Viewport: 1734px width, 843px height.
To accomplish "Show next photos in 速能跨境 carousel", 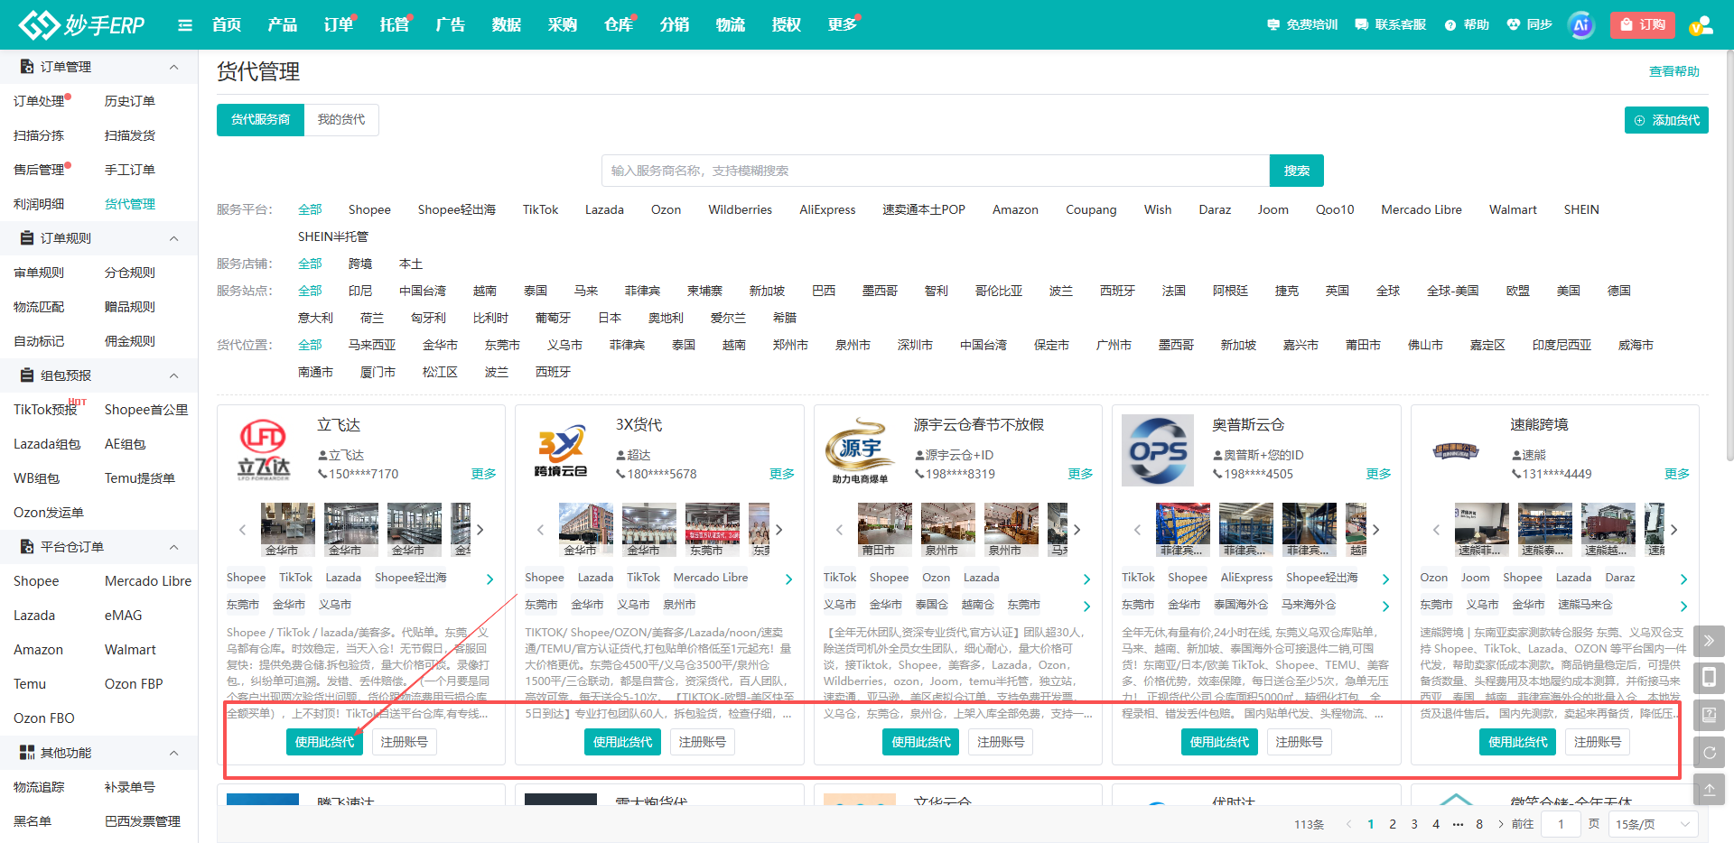I will click(x=1673, y=530).
